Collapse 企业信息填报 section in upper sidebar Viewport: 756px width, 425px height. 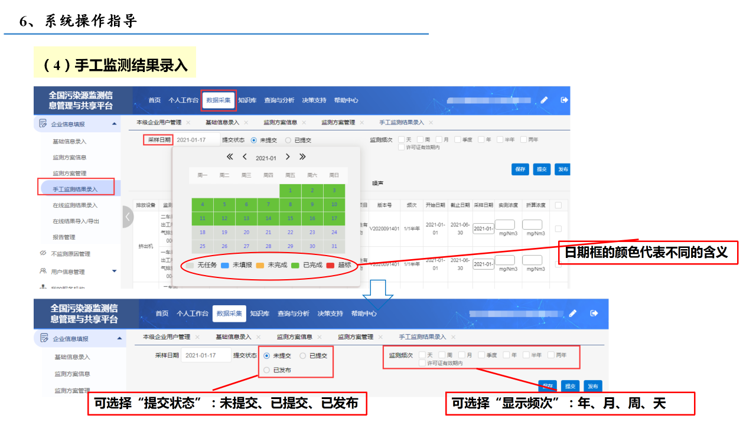pyautogui.click(x=114, y=124)
